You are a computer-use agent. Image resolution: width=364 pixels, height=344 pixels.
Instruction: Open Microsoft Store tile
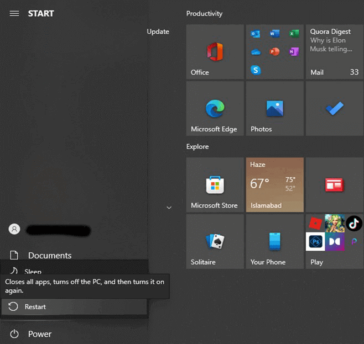[x=215, y=185]
